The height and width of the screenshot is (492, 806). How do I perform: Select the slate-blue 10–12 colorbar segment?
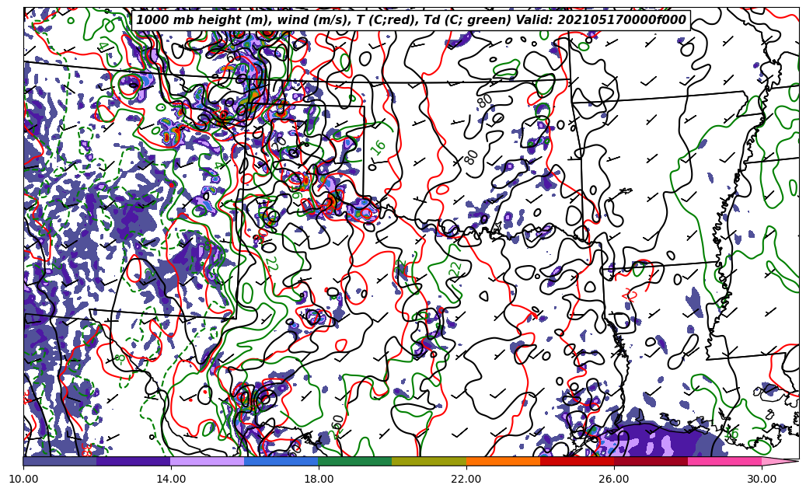coord(60,461)
